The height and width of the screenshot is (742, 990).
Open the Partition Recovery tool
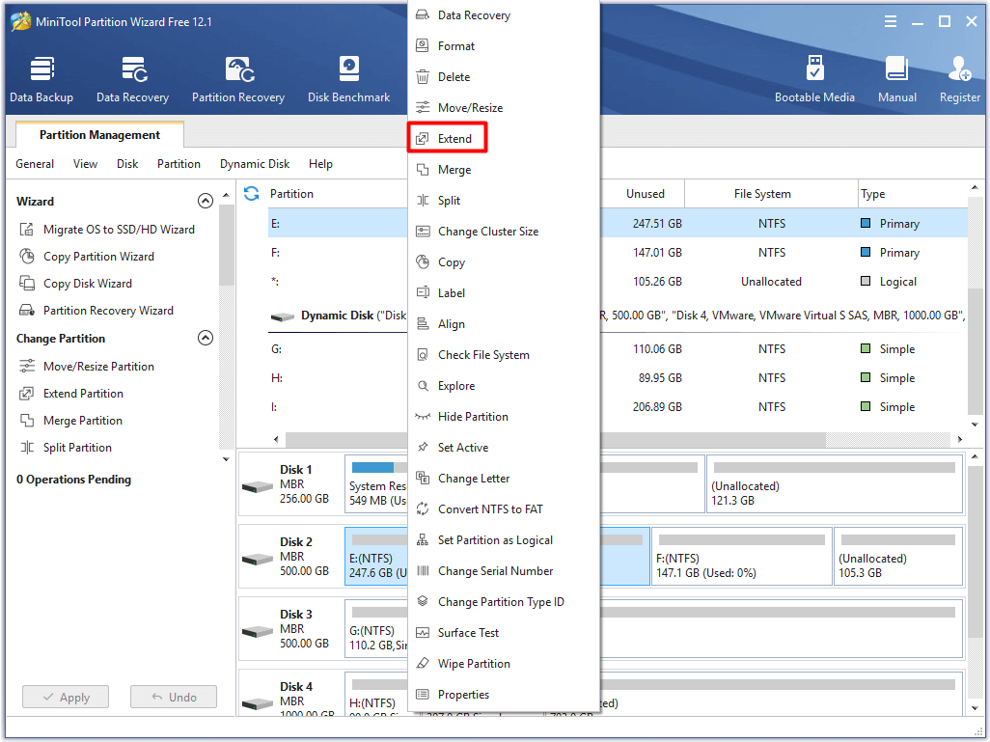point(238,79)
